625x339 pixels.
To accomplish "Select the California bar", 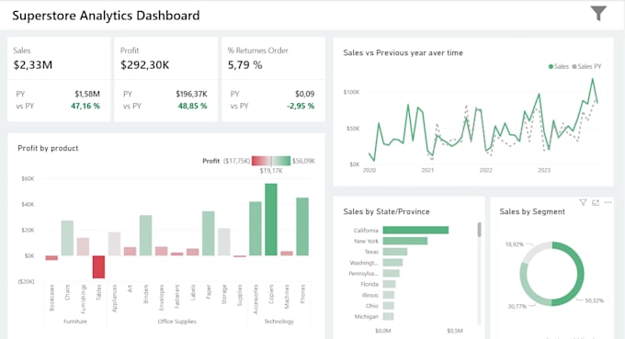I will (415, 231).
